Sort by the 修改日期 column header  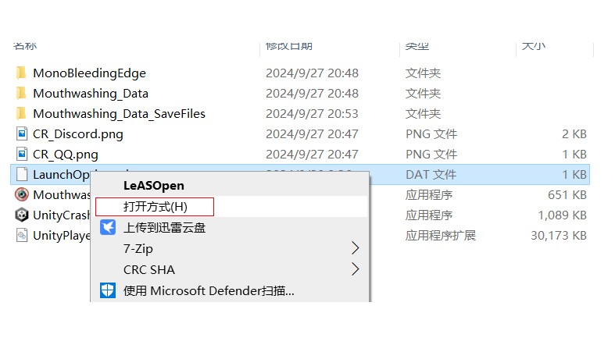click(289, 46)
